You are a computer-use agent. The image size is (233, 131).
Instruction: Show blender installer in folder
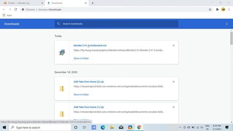[81, 58]
